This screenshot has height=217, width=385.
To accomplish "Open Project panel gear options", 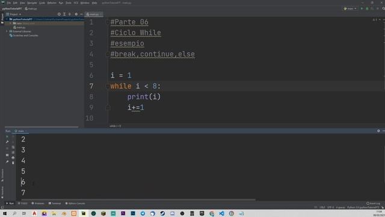I will click(76, 14).
